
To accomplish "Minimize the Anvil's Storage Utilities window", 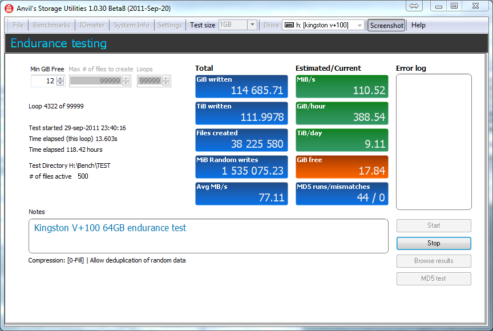I will pos(439,6).
